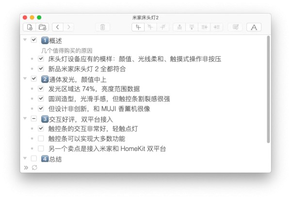Click the add child row icon

point(150,27)
